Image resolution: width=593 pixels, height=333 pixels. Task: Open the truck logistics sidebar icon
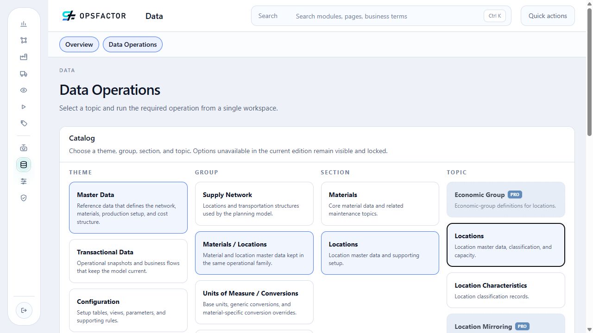click(24, 74)
